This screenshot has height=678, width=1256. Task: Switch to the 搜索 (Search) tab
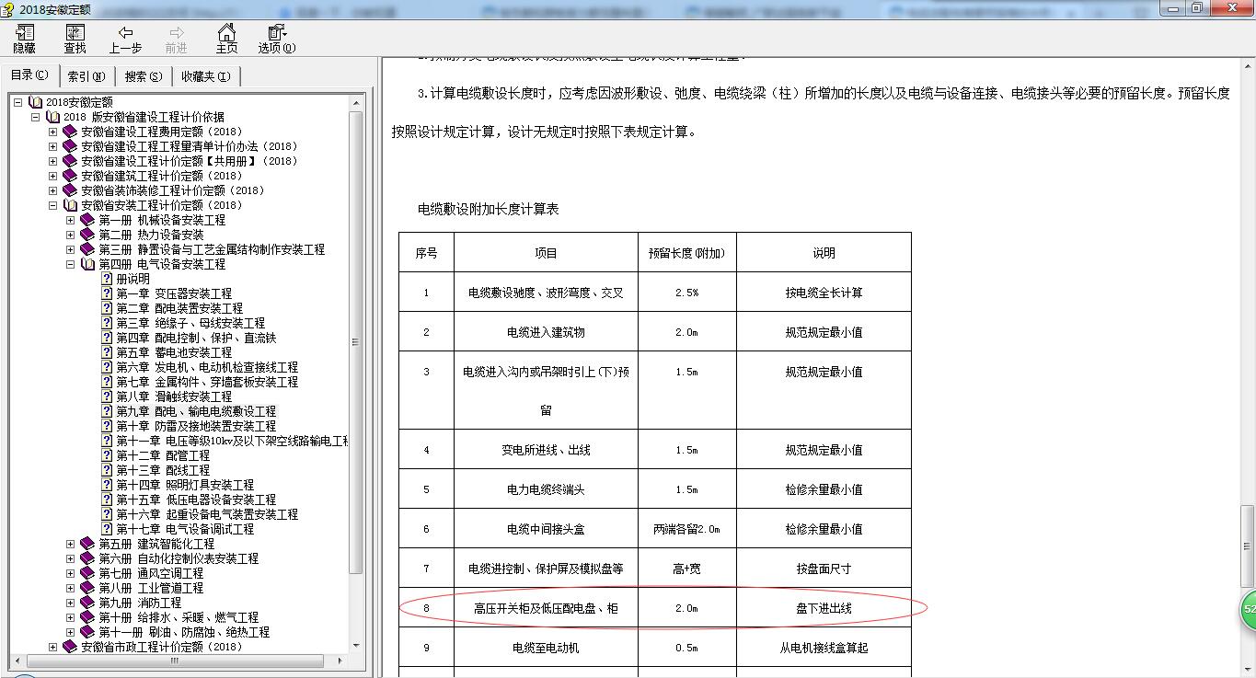click(144, 76)
